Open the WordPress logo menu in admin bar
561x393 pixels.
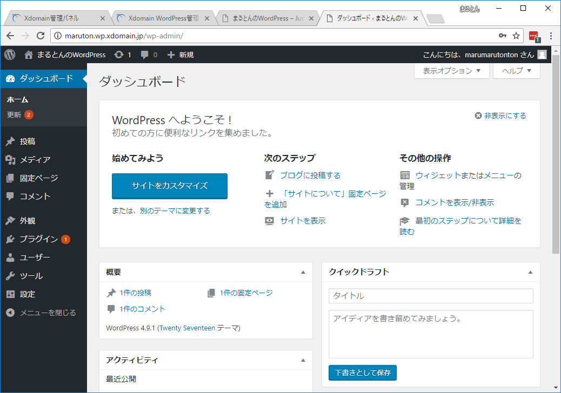(10, 55)
